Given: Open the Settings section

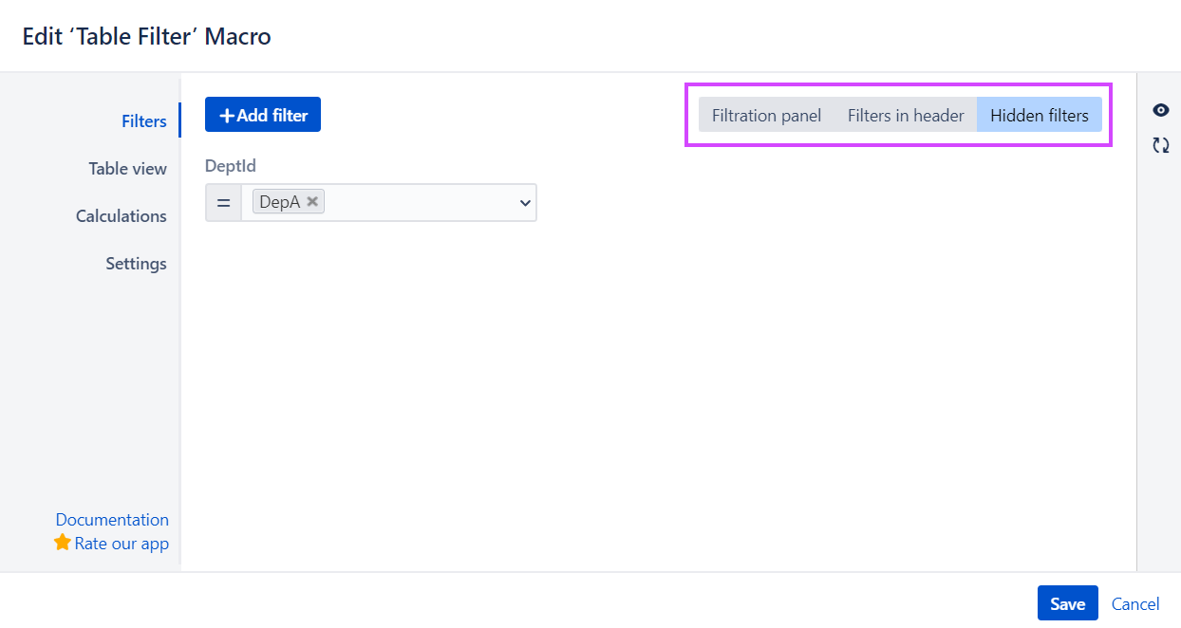Looking at the screenshot, I should click(136, 263).
